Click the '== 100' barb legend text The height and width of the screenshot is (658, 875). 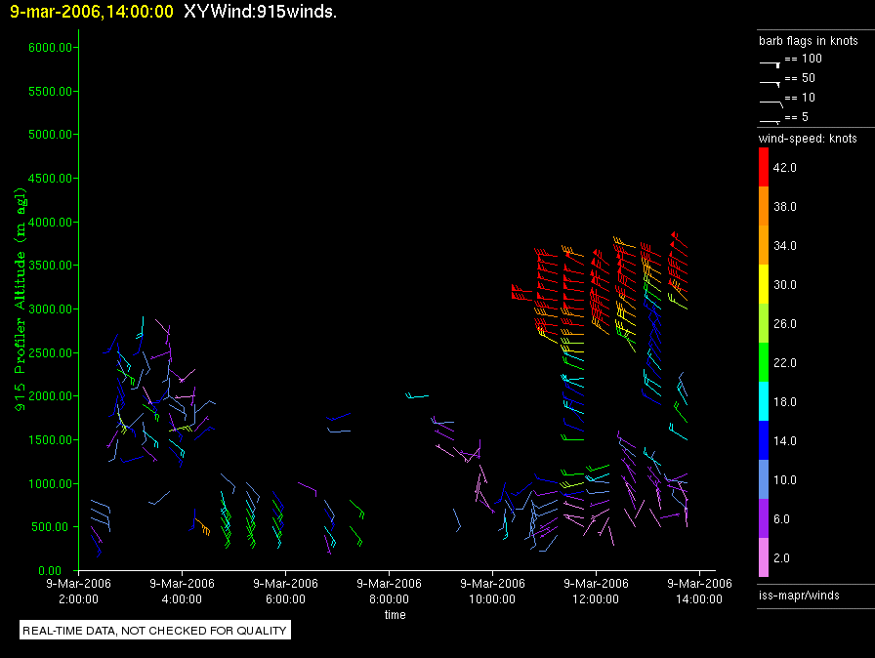pos(803,59)
